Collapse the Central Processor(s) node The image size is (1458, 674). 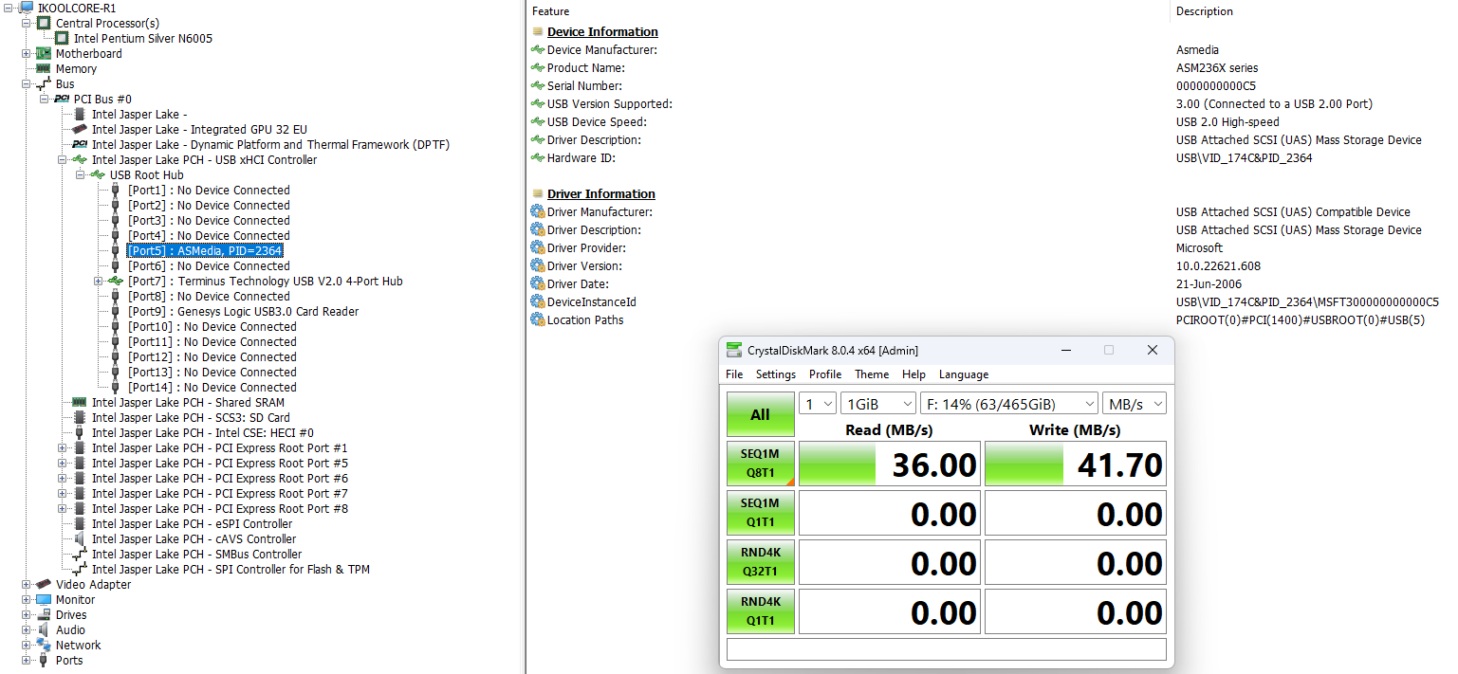pos(27,23)
